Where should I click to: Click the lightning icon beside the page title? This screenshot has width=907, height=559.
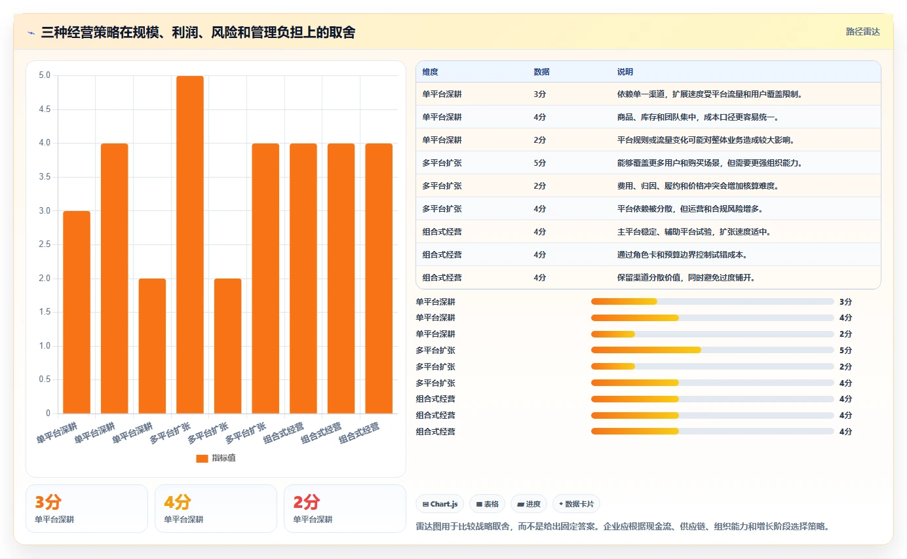[x=31, y=32]
